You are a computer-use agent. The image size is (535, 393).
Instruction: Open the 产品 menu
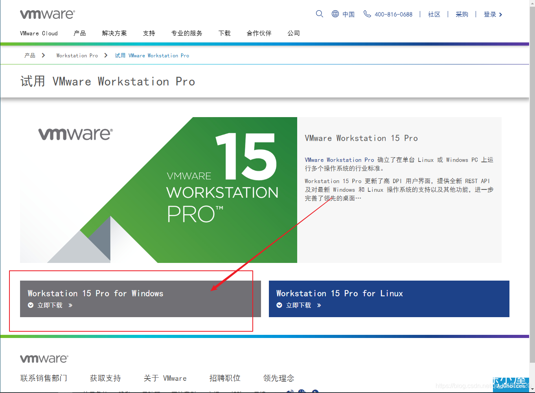pos(80,33)
